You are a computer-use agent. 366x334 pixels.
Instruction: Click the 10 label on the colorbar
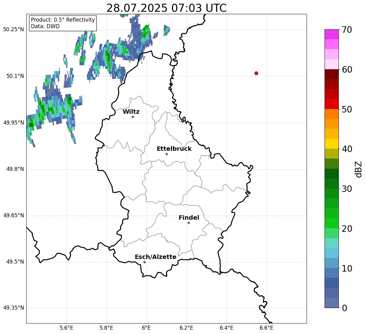point(347,268)
